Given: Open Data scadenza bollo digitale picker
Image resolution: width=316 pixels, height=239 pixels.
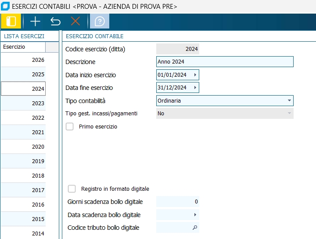Looking at the screenshot, I should pos(195,215).
